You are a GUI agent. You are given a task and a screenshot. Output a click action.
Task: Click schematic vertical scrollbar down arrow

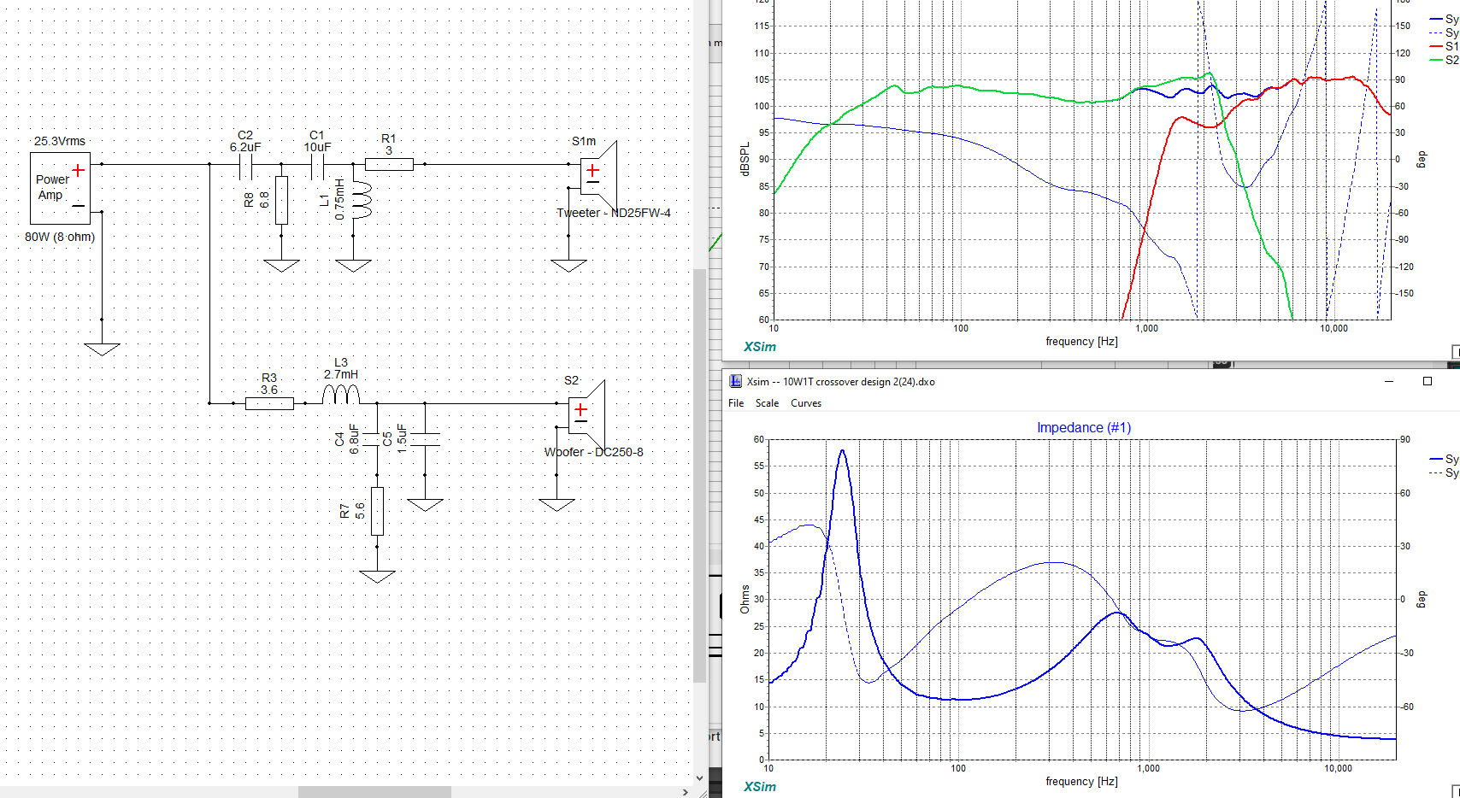700,778
